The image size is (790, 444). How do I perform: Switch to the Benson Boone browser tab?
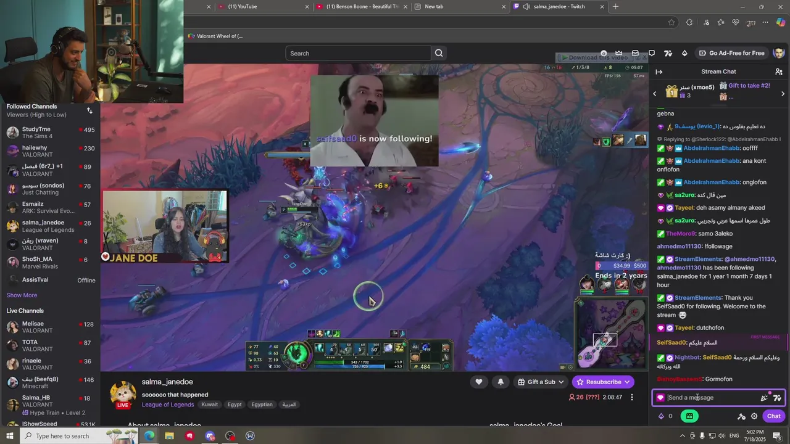(362, 7)
